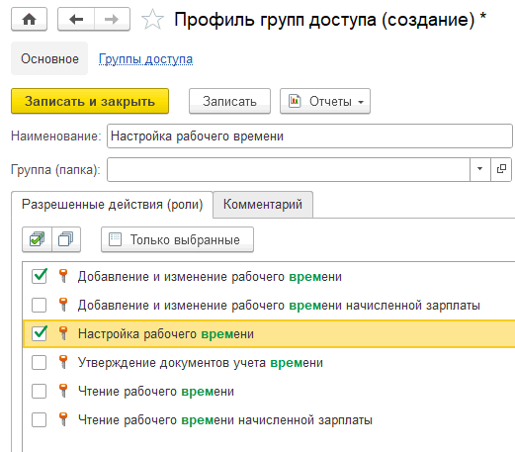Enable Добавление и изменение рабочего времени начисленной зарплаты
The width and height of the screenshot is (515, 452).
coord(40,305)
